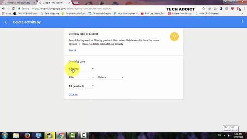Open the Windows Start menu
This screenshot has width=247, height=139.
tap(5, 136)
